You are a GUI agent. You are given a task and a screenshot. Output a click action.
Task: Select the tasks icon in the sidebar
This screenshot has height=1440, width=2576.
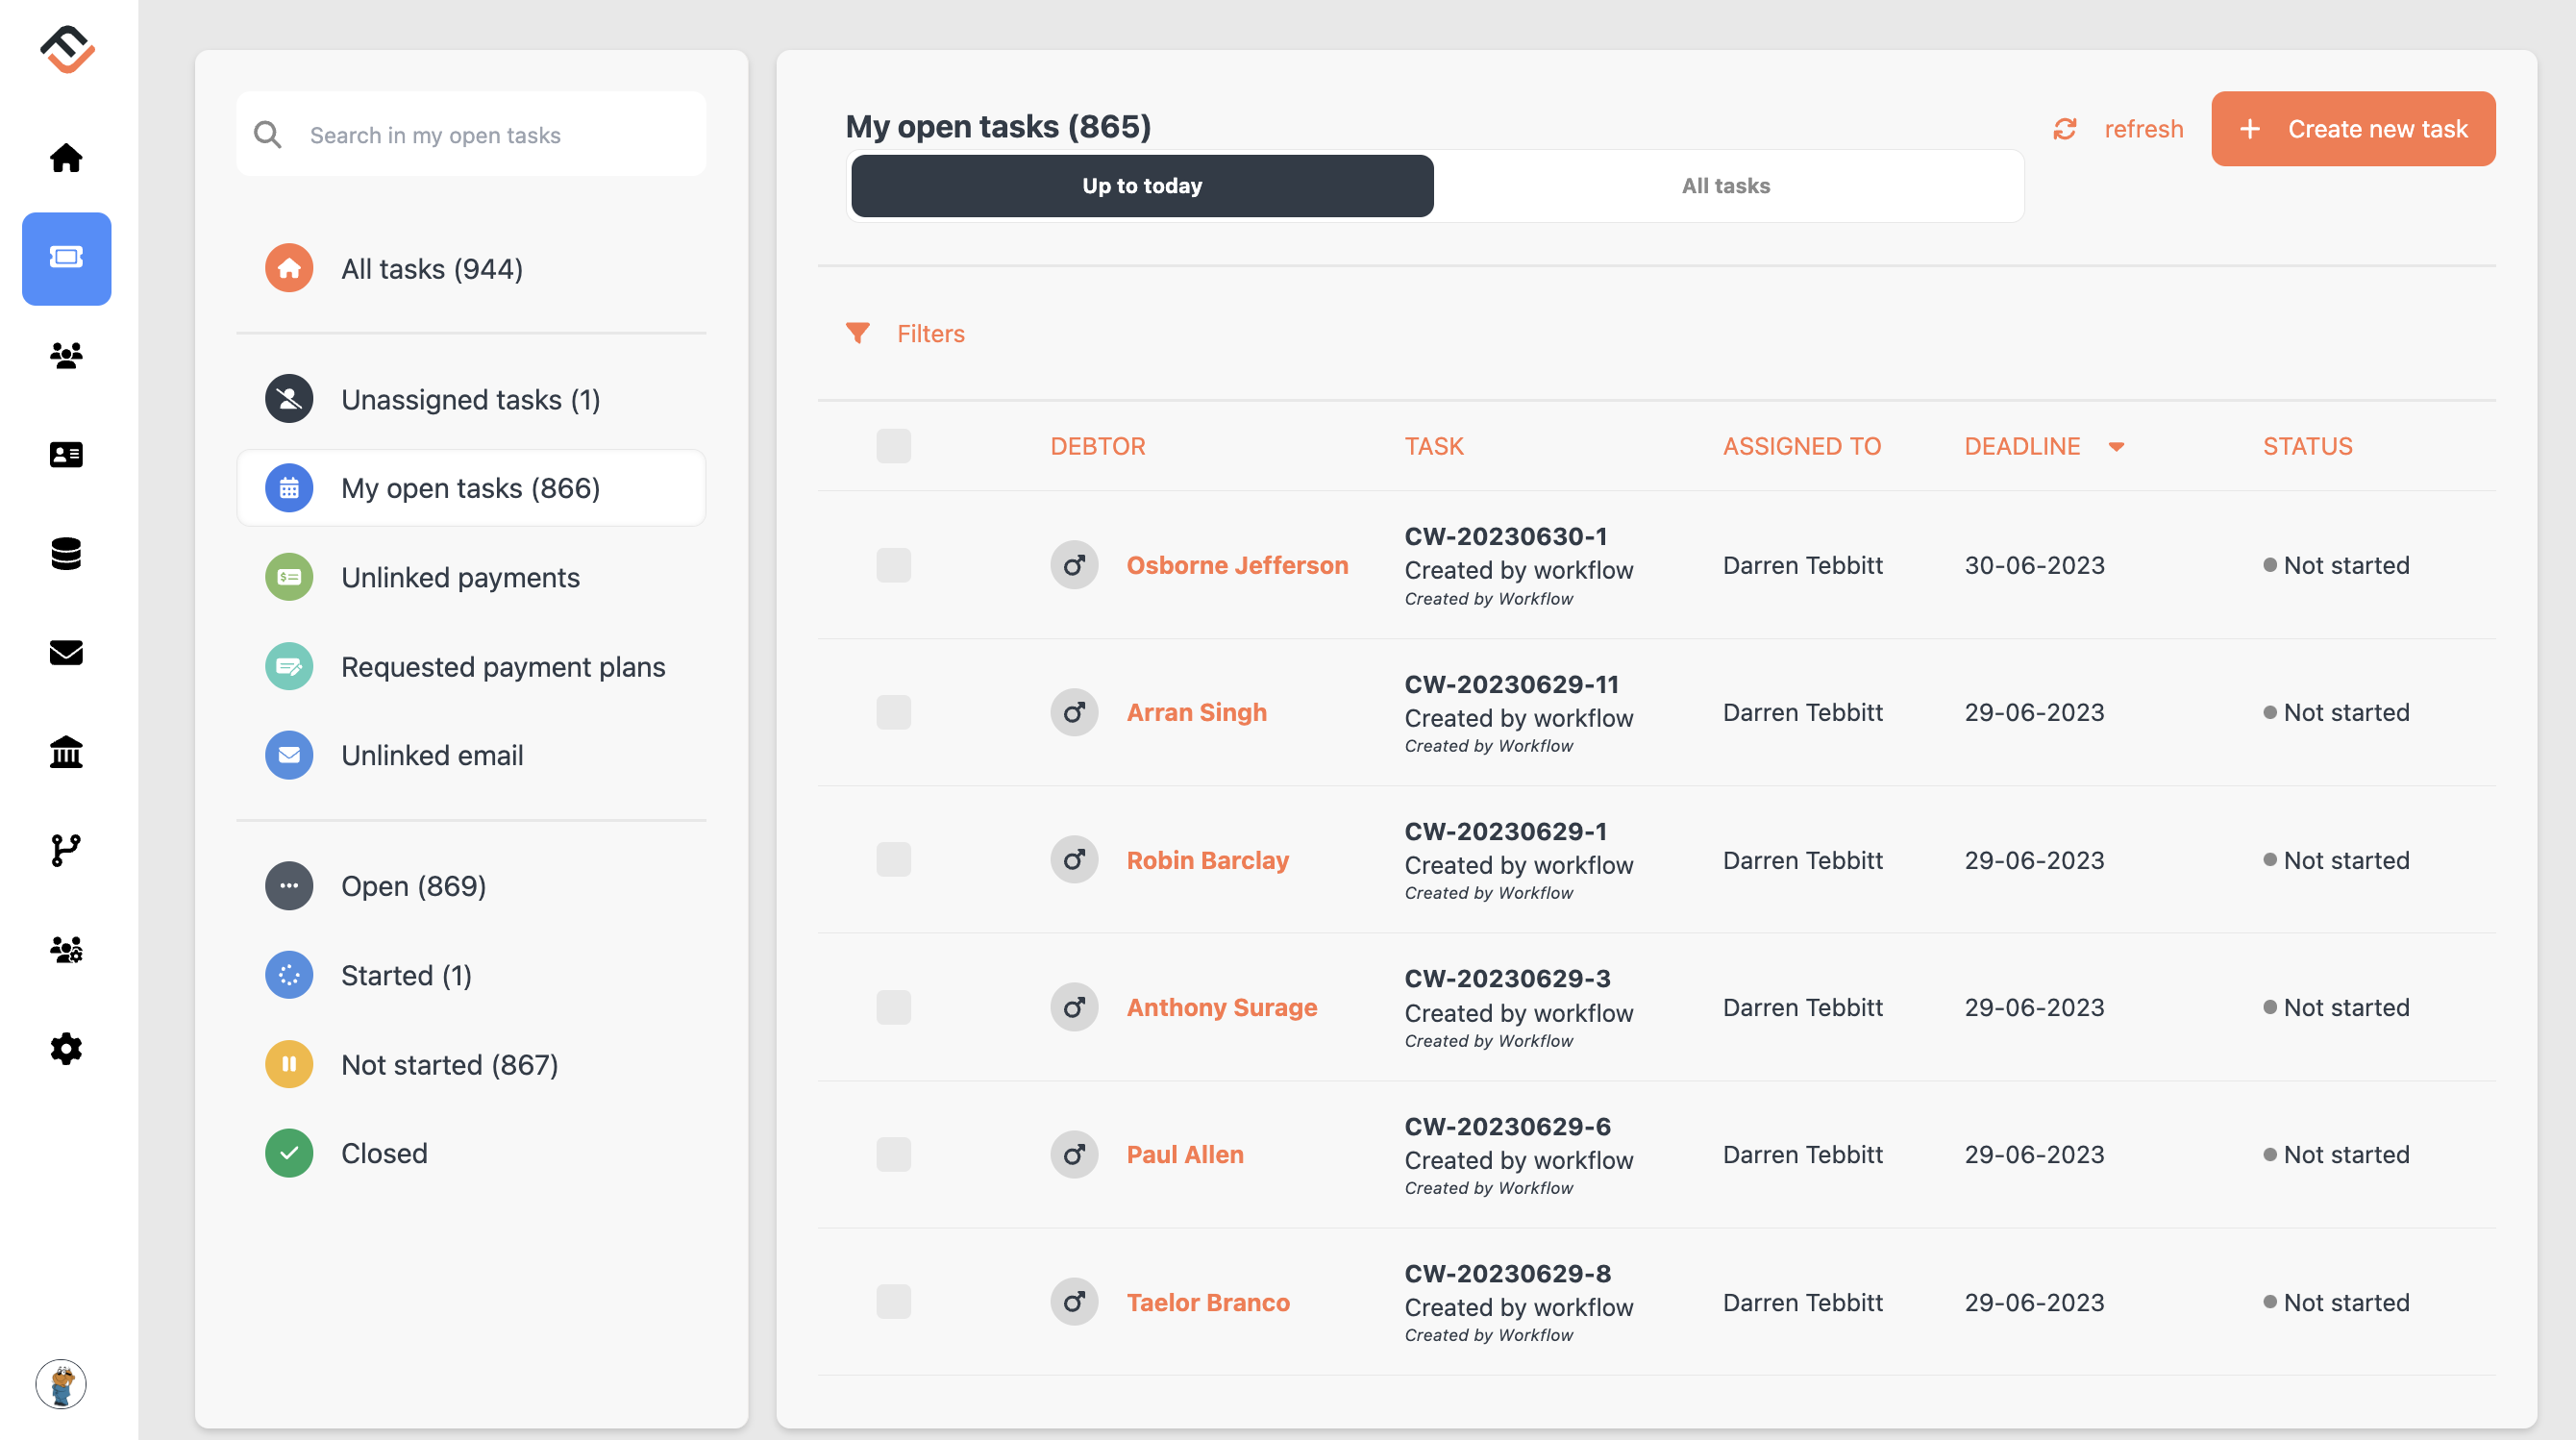click(x=65, y=258)
